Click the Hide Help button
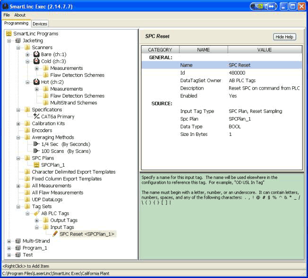308x278 pixels. [284, 37]
